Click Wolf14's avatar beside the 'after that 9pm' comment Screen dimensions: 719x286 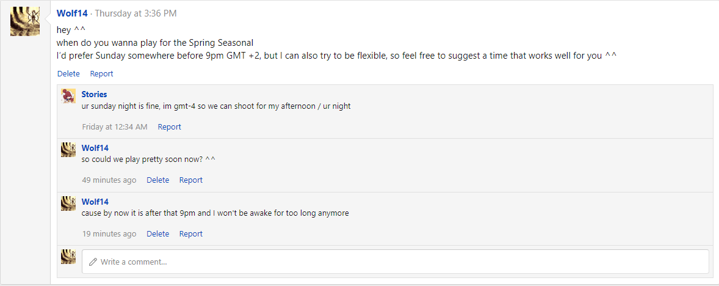[x=68, y=204]
